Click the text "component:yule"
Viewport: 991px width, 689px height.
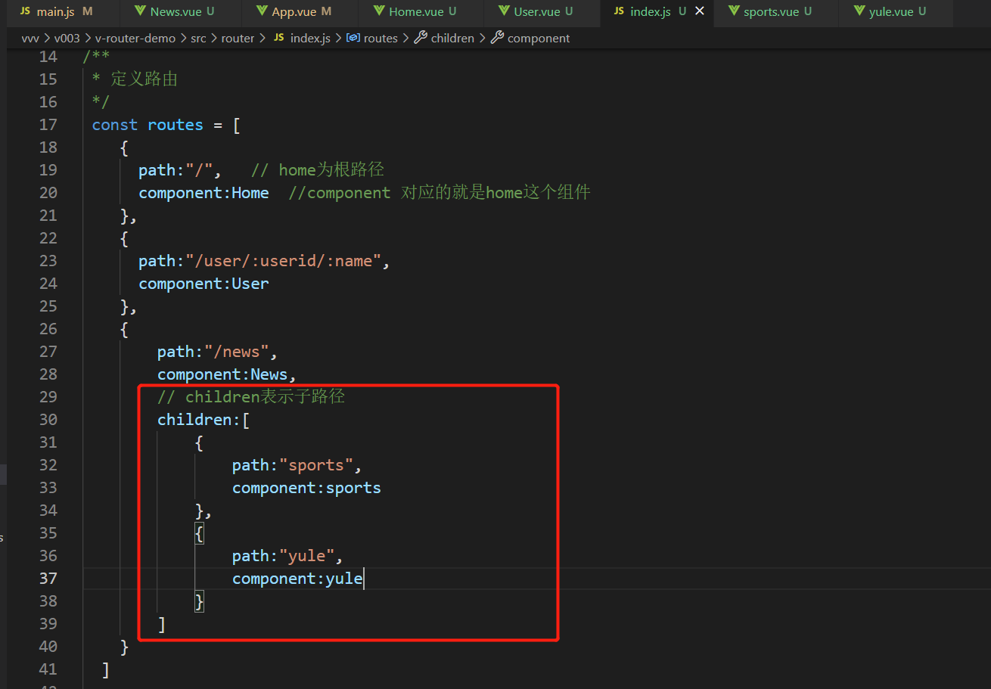coord(297,579)
